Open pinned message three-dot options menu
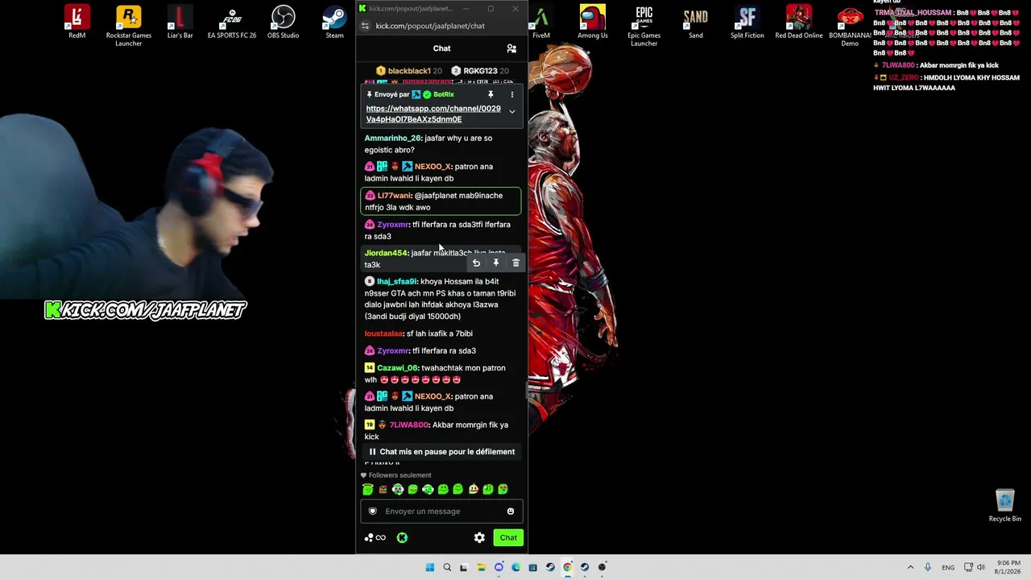The height and width of the screenshot is (580, 1031). (x=511, y=94)
